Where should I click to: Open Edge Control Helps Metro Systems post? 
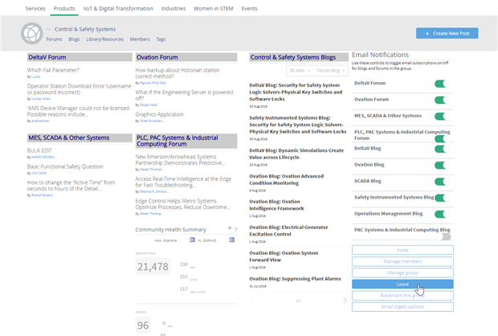click(183, 204)
